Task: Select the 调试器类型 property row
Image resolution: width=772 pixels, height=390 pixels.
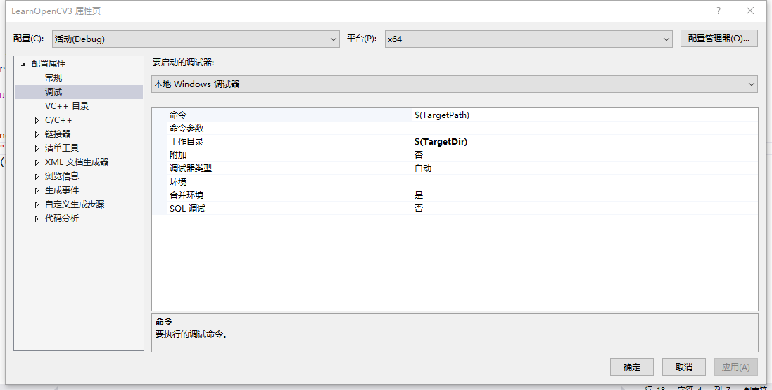Action: pos(455,168)
